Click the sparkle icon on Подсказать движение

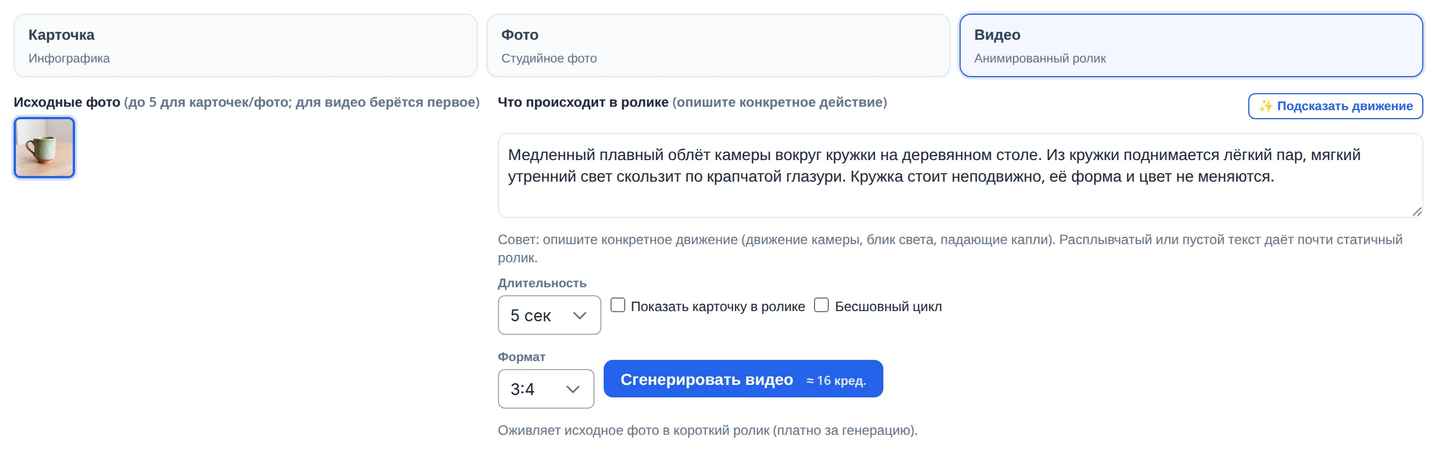click(1266, 106)
